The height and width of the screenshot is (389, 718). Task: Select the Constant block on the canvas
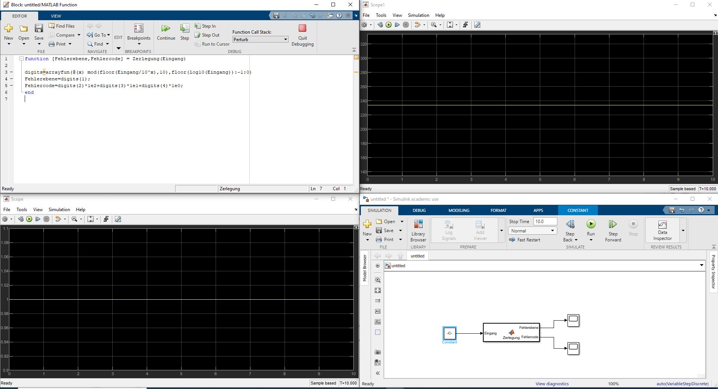449,333
